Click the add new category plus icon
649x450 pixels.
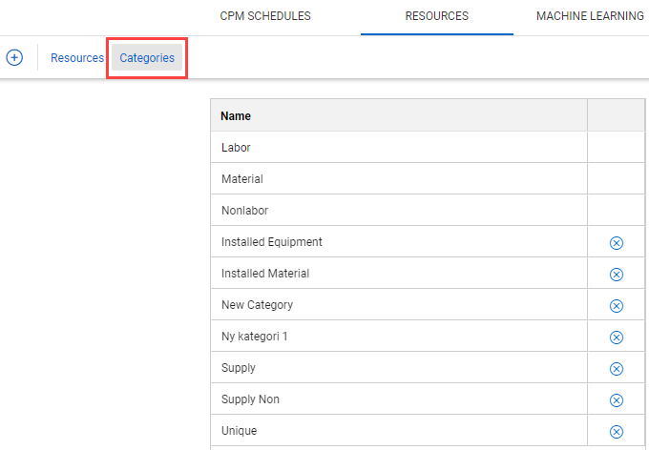(14, 57)
